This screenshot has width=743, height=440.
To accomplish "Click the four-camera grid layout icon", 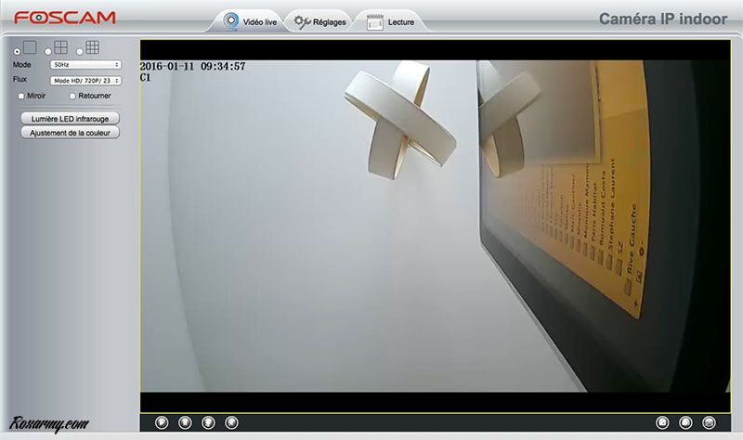I will pyautogui.click(x=60, y=47).
